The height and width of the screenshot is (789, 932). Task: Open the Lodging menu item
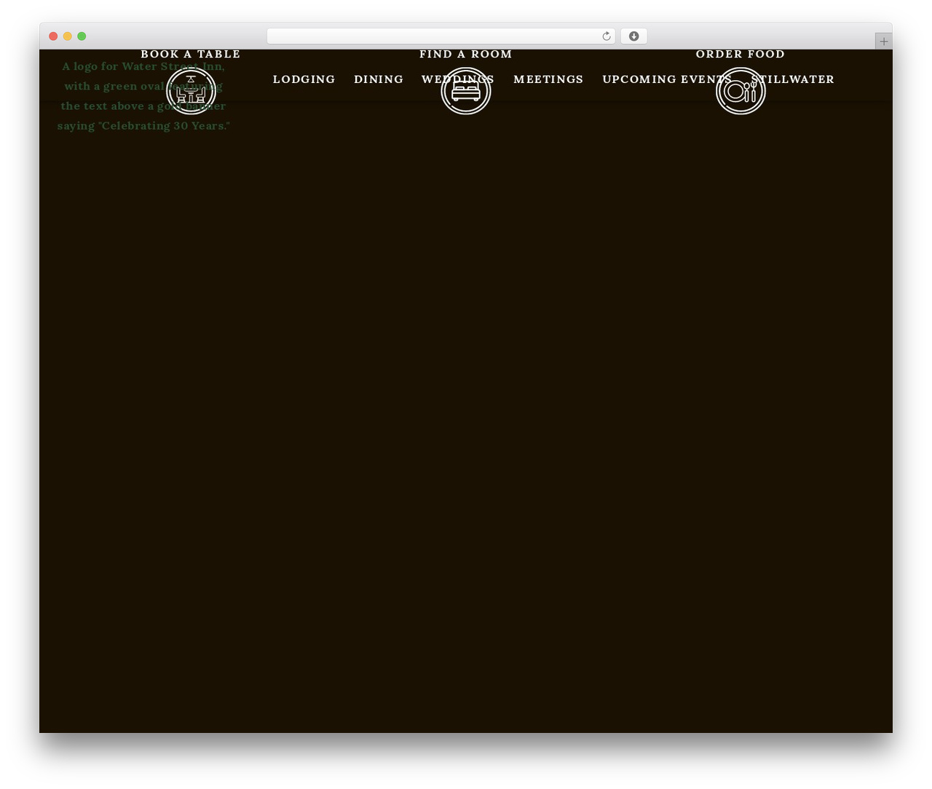tap(304, 79)
